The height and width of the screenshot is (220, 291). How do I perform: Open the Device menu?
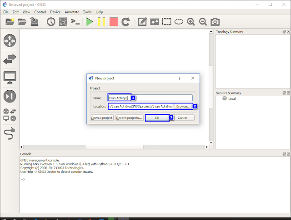point(55,12)
